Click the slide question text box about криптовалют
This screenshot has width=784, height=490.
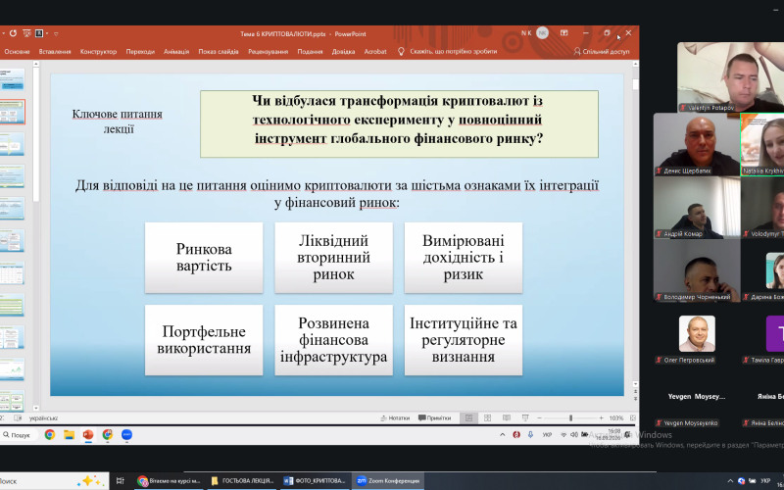[x=399, y=124]
